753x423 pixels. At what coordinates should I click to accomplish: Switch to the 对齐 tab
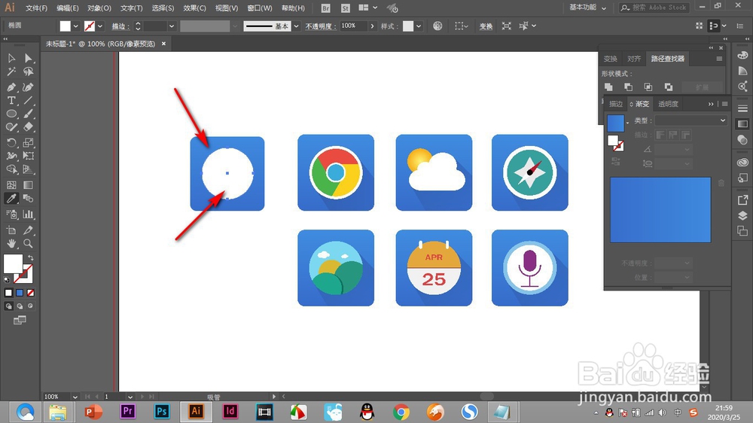(x=634, y=59)
